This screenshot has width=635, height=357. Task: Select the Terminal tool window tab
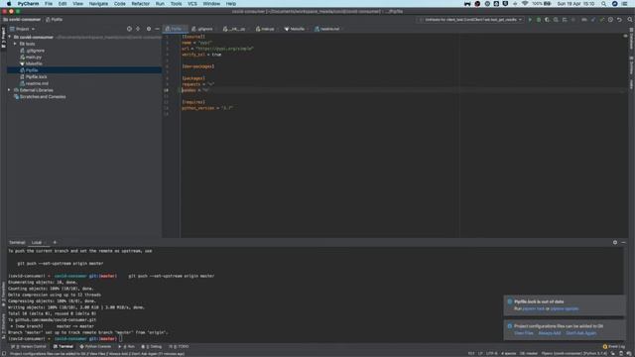pyautogui.click(x=63, y=346)
